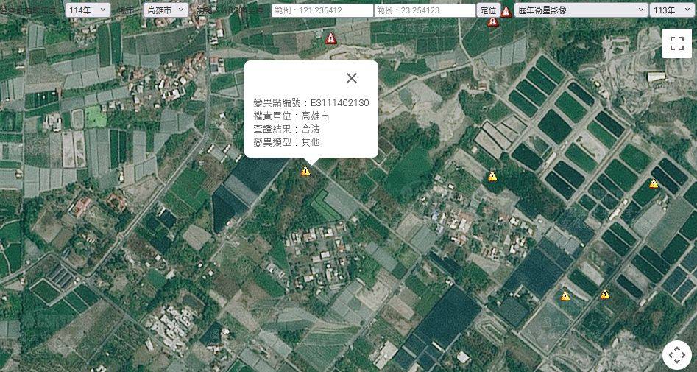Viewport: 697px width, 372px height.
Task: Click yellow marker among far-right dark ponds
Action: click(x=654, y=183)
